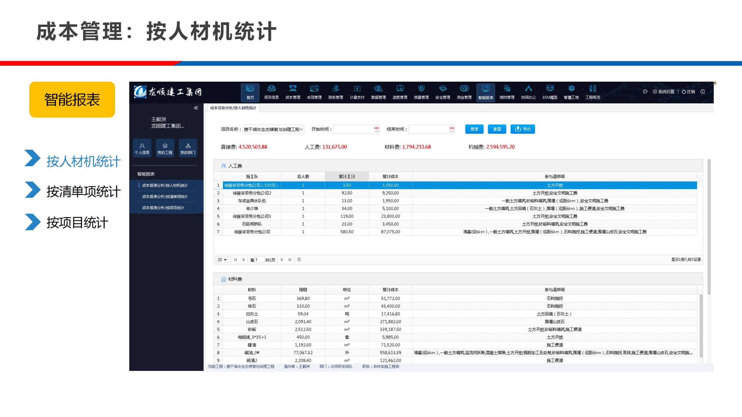Viewport: 742px width, 417px height.
Task: Open 数据管理 module icon
Action: point(379,92)
